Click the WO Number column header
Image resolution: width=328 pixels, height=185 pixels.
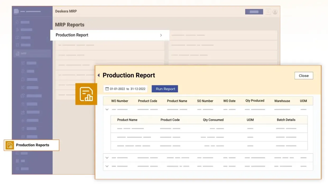(x=119, y=101)
